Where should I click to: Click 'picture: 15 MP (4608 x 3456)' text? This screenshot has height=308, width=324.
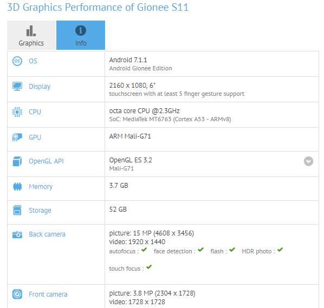(152, 233)
